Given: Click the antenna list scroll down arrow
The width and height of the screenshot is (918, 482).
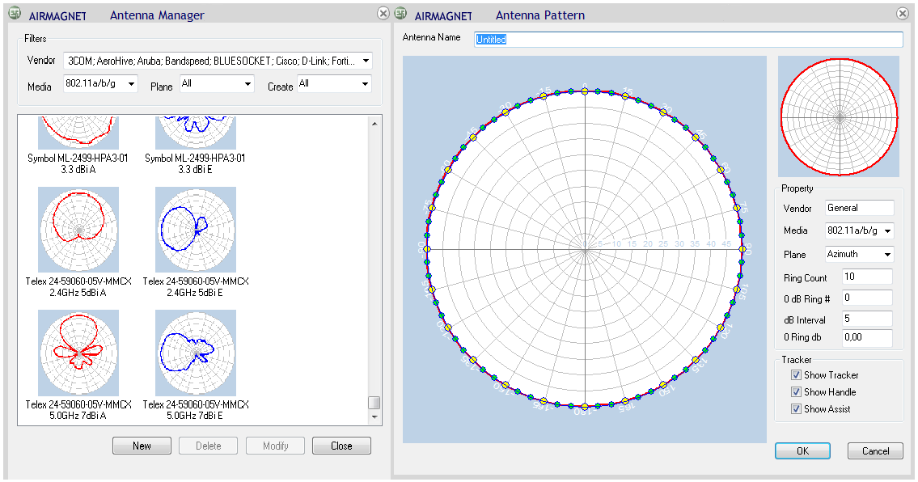Looking at the screenshot, I should point(374,417).
